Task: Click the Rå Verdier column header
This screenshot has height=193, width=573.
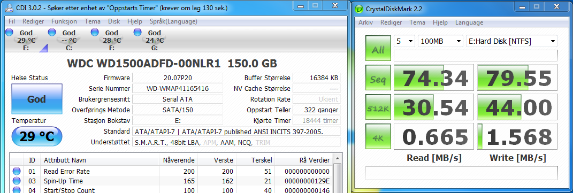Action: (304, 160)
